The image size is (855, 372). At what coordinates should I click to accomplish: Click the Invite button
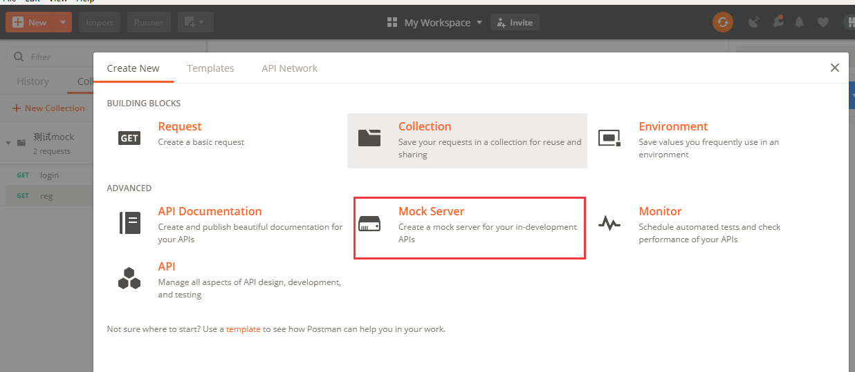tap(515, 22)
